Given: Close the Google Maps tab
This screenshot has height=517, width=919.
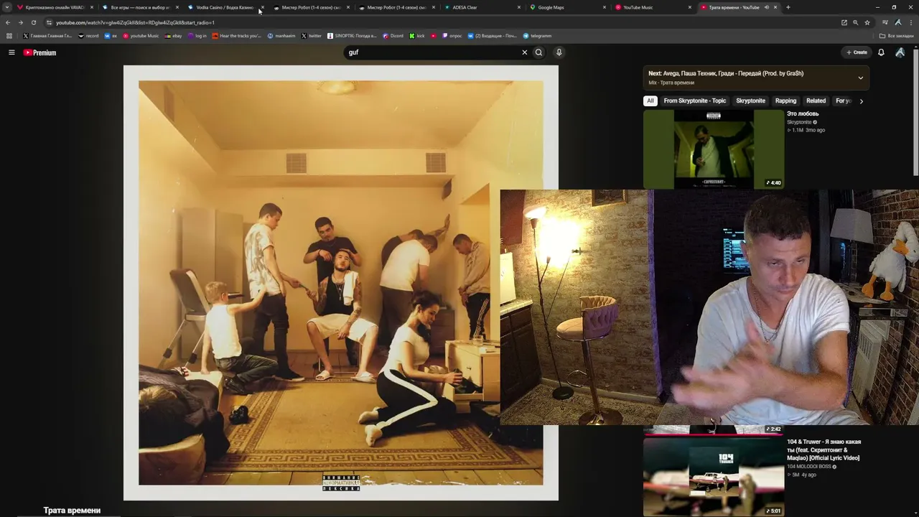Looking at the screenshot, I should tap(605, 7).
